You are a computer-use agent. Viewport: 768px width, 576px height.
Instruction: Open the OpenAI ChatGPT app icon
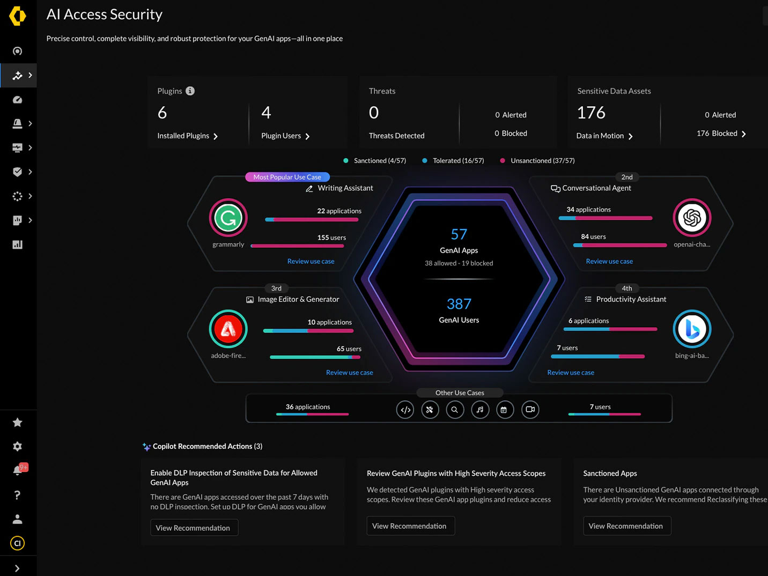692,218
